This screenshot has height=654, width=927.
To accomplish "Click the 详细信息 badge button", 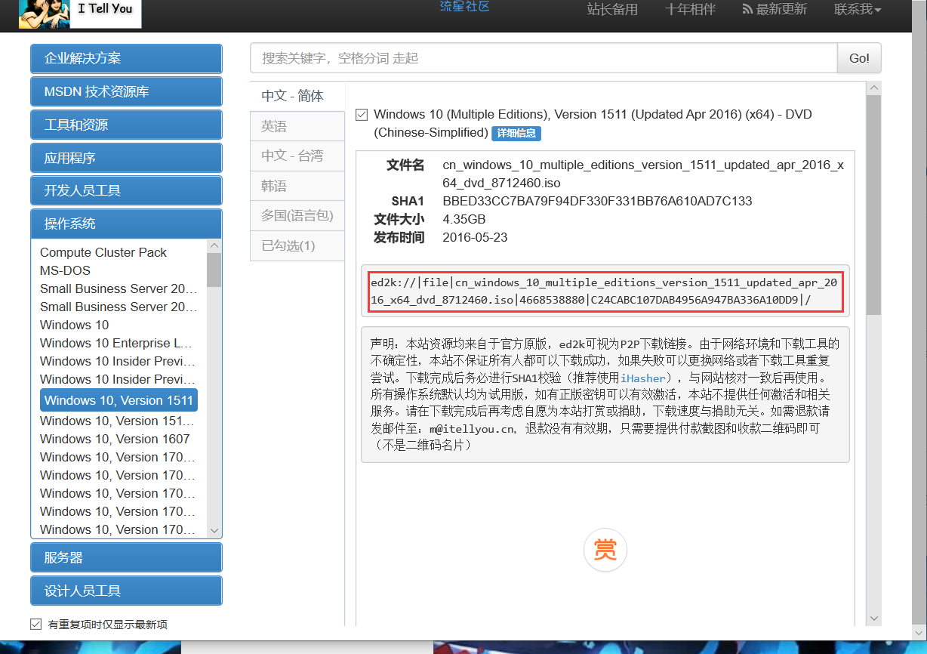I will pos(516,133).
